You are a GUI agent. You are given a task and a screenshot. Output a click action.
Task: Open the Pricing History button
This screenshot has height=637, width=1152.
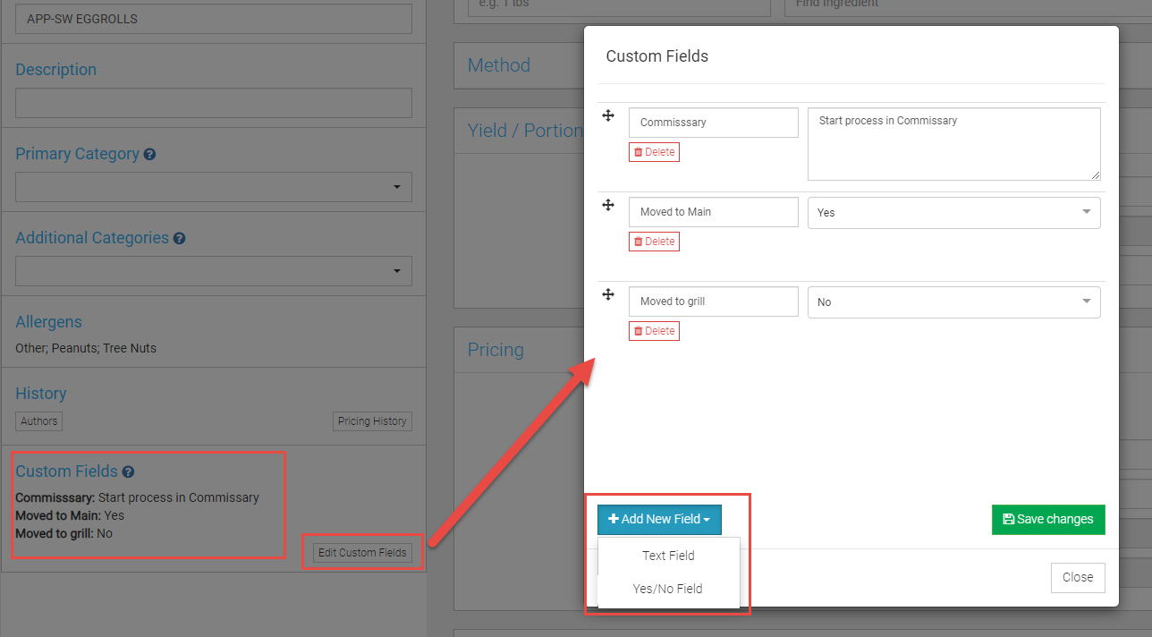pyautogui.click(x=372, y=421)
